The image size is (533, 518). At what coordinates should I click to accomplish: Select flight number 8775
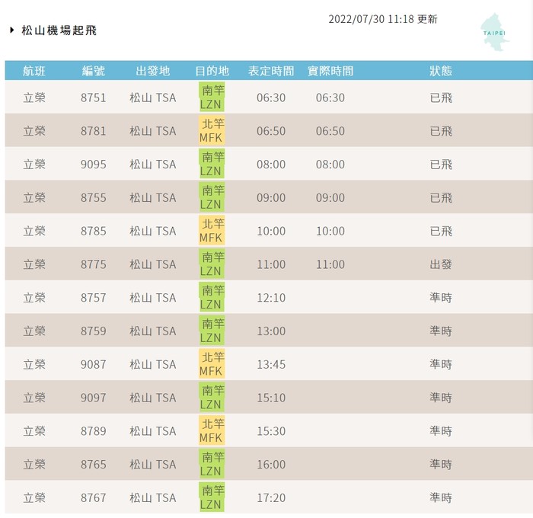(x=94, y=264)
